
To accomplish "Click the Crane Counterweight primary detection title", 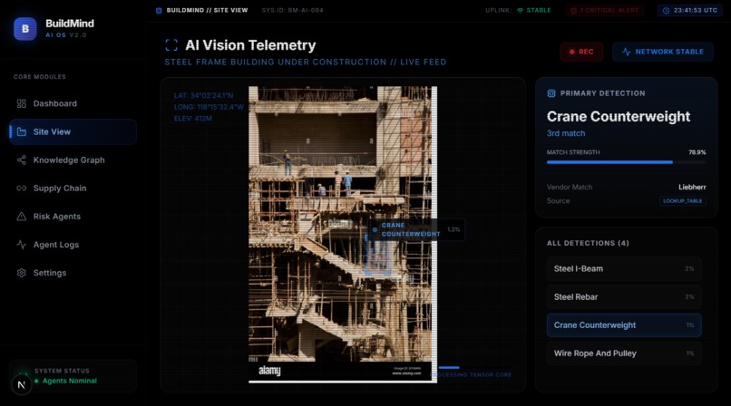I will coord(619,116).
